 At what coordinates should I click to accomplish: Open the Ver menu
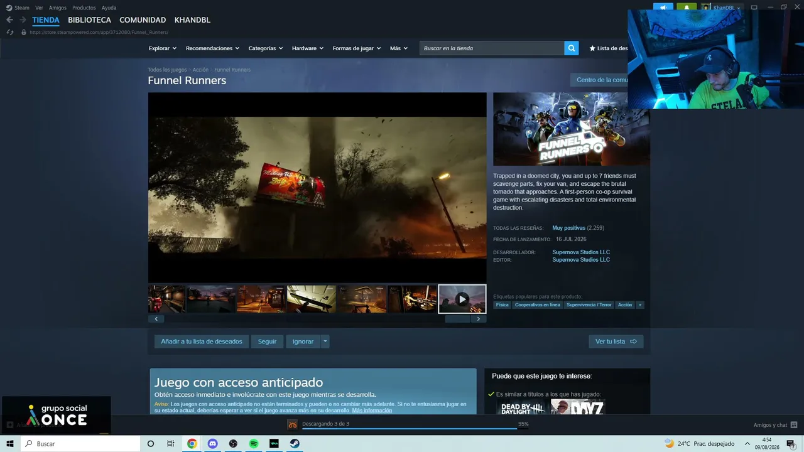pos(39,8)
